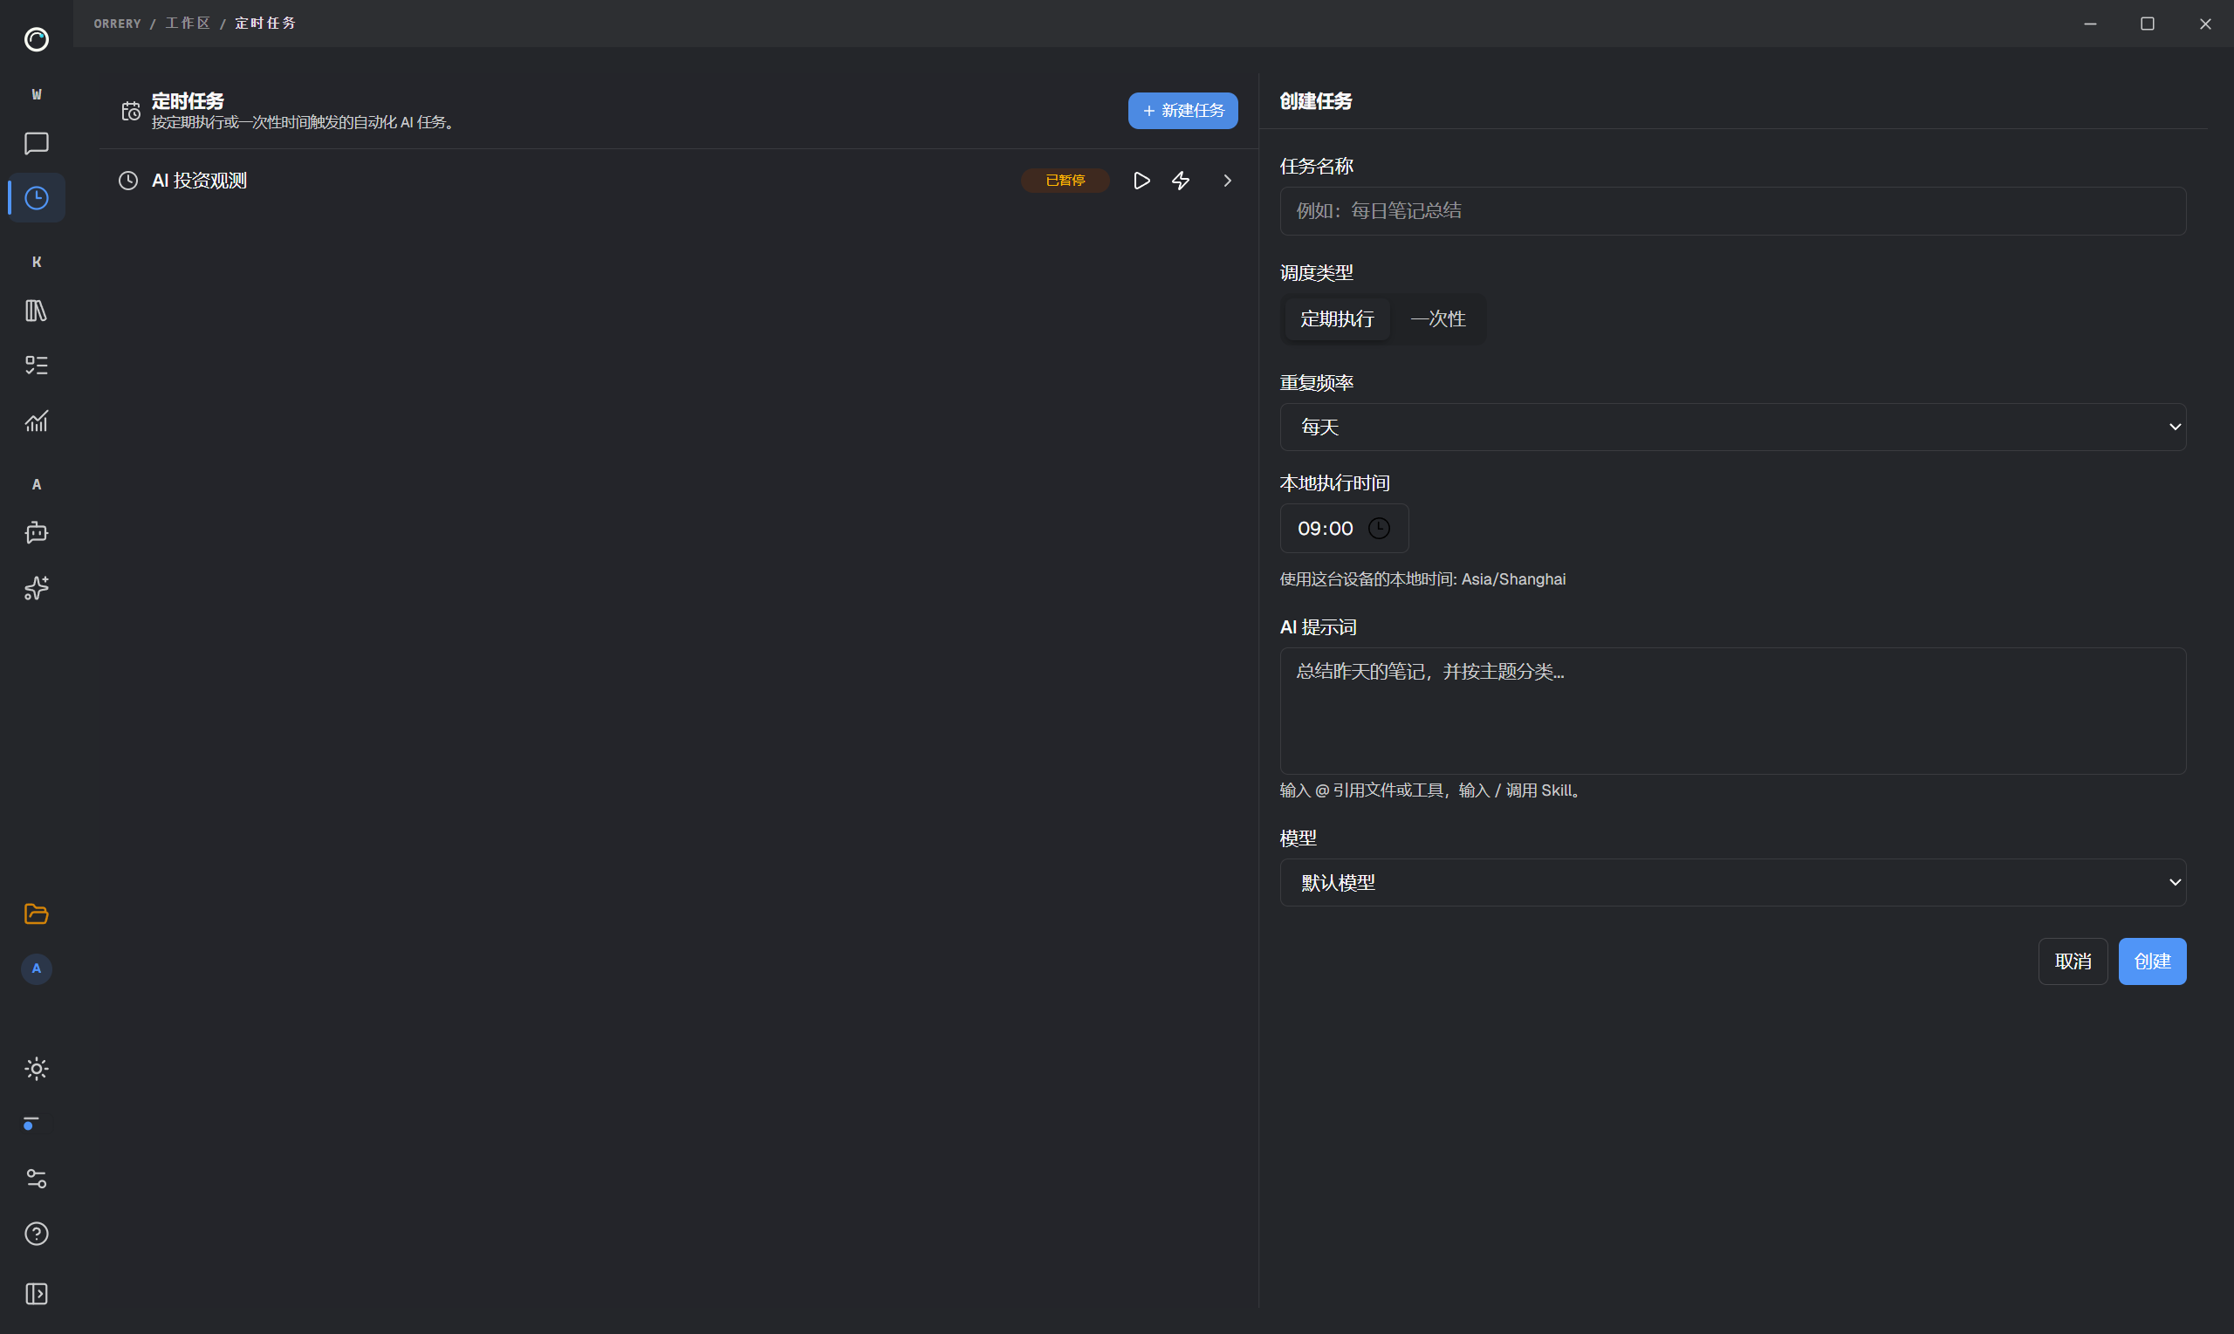Click the 新建任务 button

pyautogui.click(x=1182, y=111)
